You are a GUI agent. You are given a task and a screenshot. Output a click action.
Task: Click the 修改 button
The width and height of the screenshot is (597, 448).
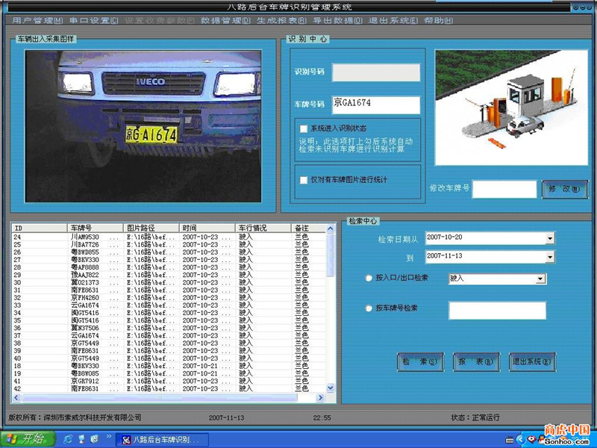[564, 189]
